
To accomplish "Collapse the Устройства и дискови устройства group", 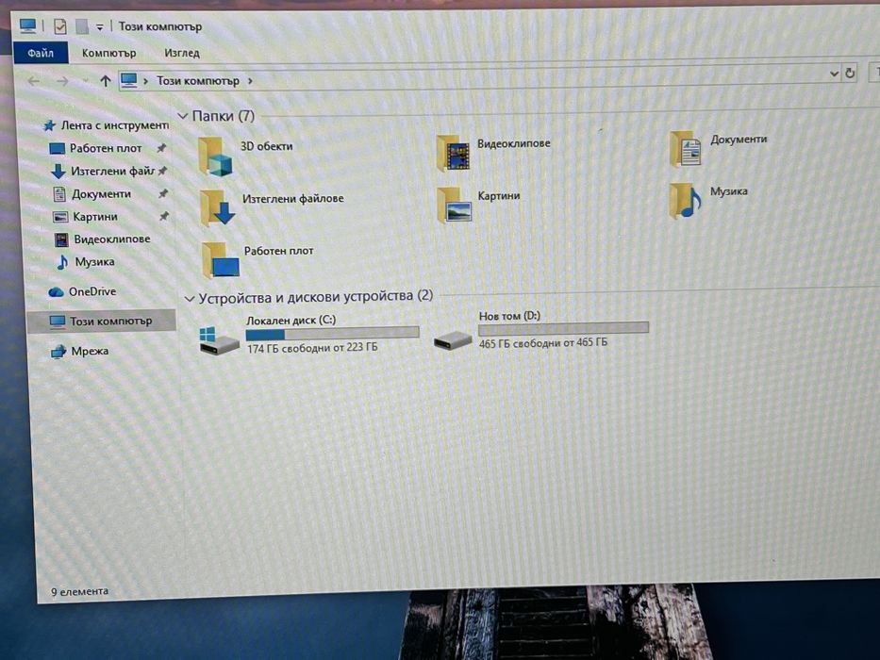I will [x=190, y=299].
